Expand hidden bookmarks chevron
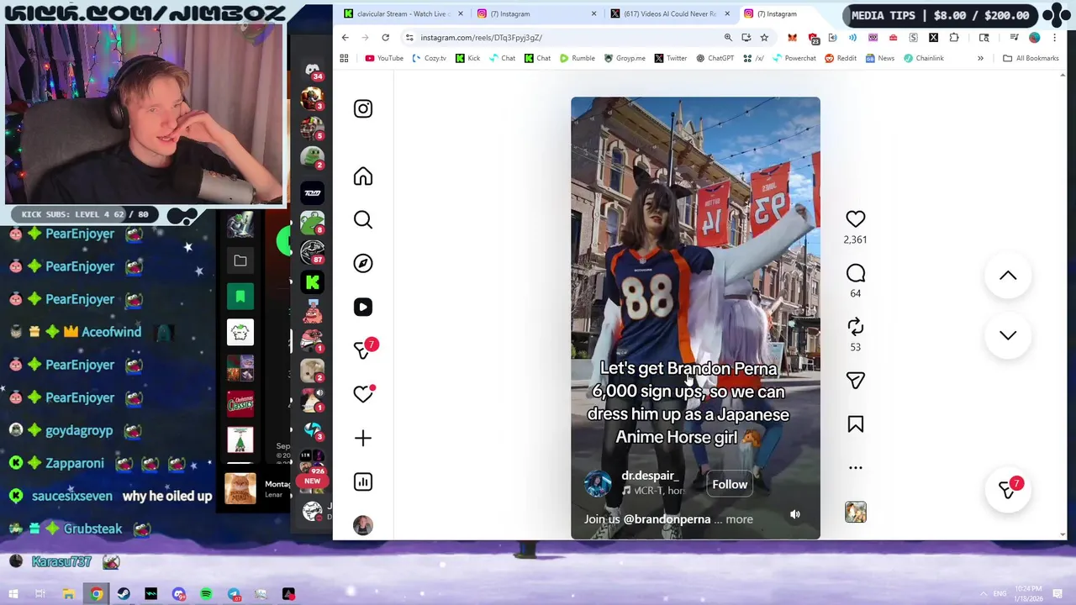Image resolution: width=1076 pixels, height=605 pixels. pyautogui.click(x=980, y=58)
